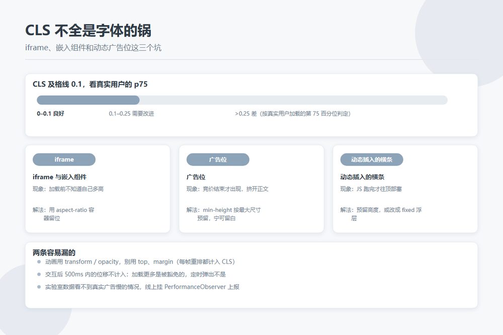503x335 pixels.
Task: Click heading 'CLS 及格线 0.1，看真实用户的 p75'
Action: coord(90,84)
